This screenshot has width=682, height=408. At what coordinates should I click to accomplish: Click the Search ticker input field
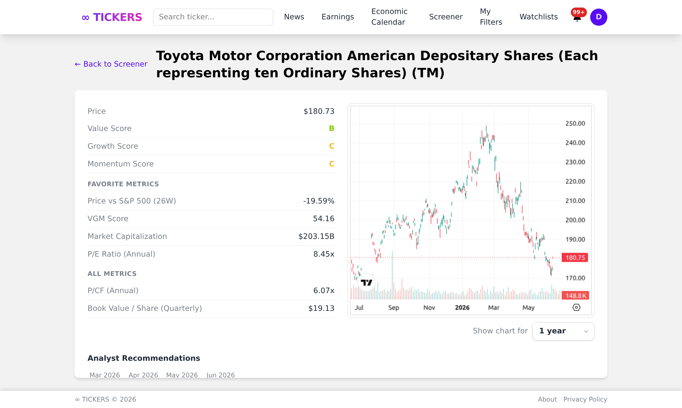pyautogui.click(x=213, y=17)
